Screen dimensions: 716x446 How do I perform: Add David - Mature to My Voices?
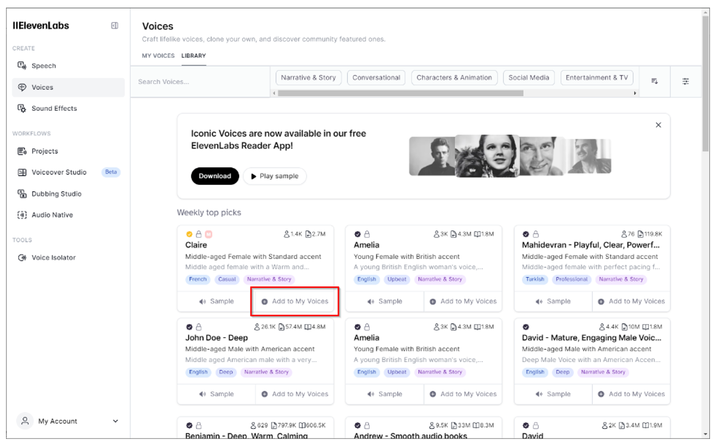click(631, 394)
